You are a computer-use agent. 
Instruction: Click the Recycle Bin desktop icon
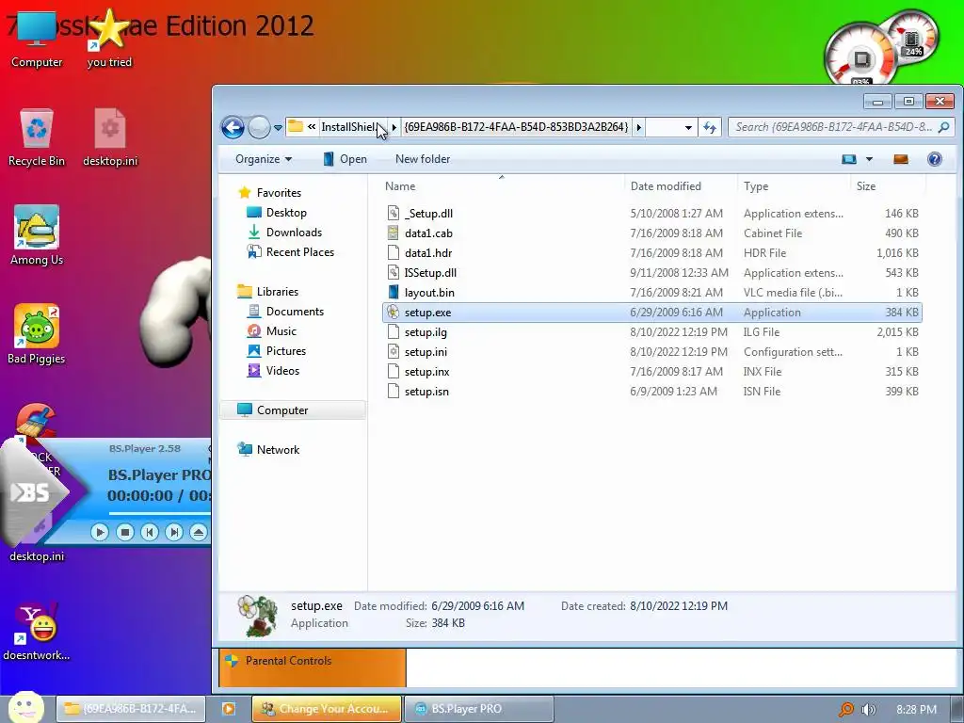click(37, 138)
